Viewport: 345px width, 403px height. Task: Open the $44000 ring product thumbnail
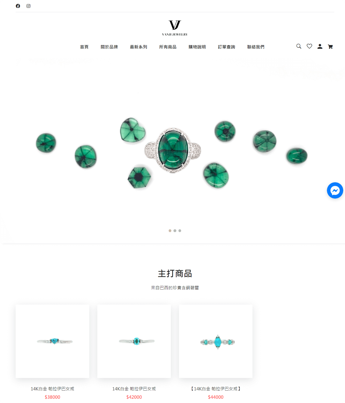click(216, 341)
